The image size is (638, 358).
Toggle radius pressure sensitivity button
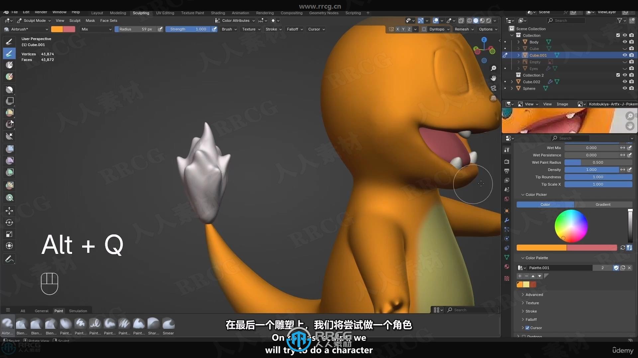[160, 29]
